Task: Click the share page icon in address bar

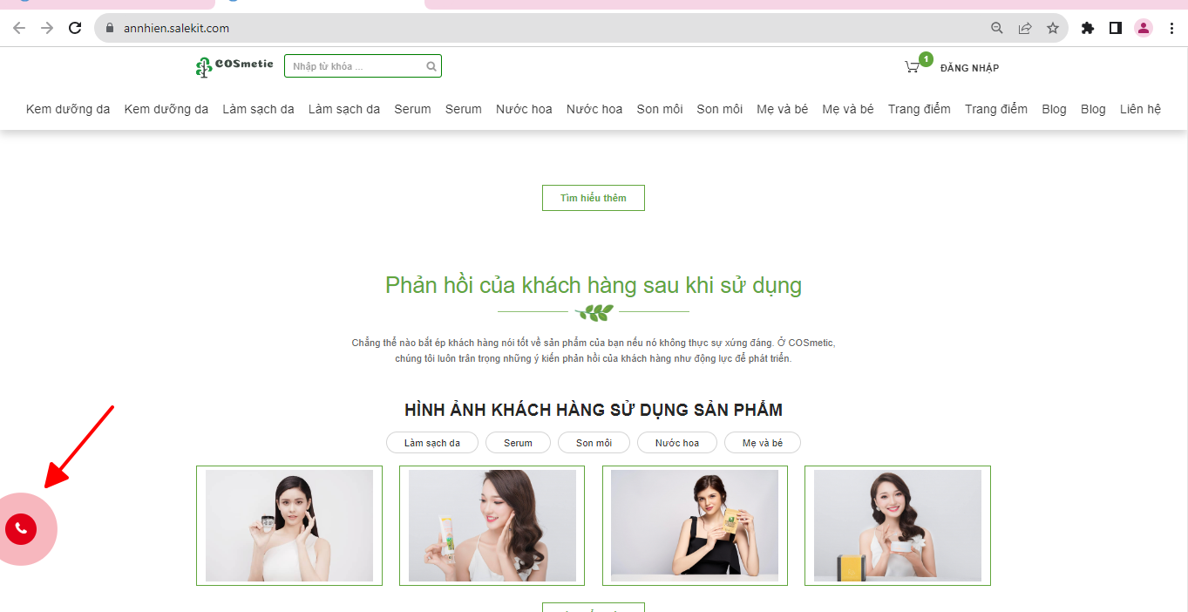Action: tap(1025, 28)
